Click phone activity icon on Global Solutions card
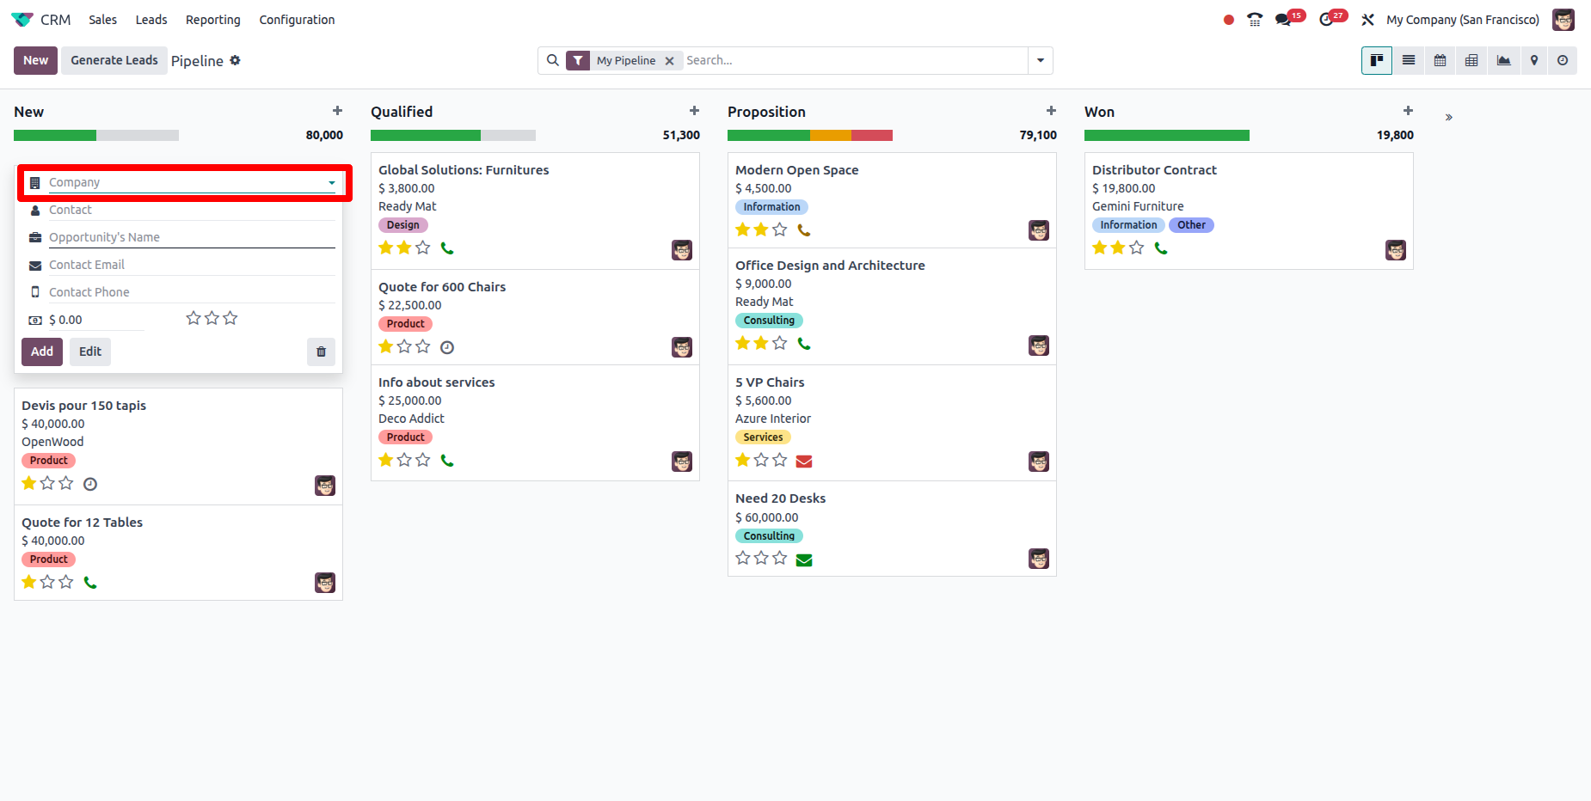Screen dimensions: 1591x801 tap(447, 248)
